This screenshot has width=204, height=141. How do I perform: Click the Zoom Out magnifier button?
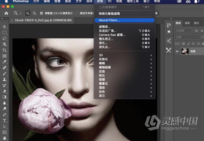pos(34,13)
